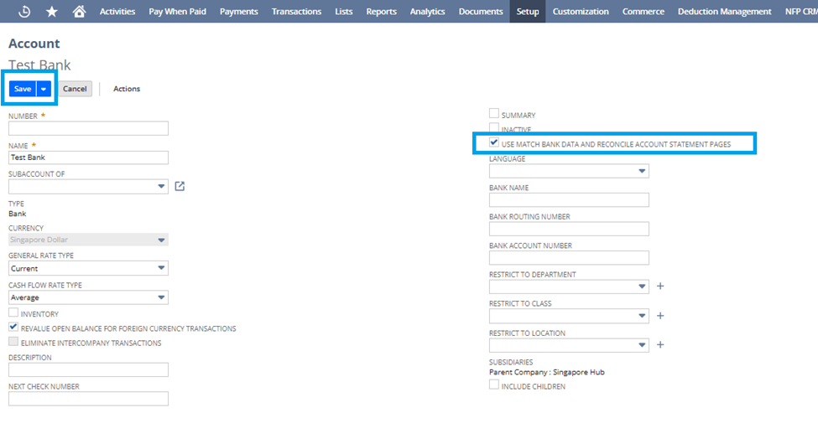Open the Shortcuts star icon

click(52, 12)
